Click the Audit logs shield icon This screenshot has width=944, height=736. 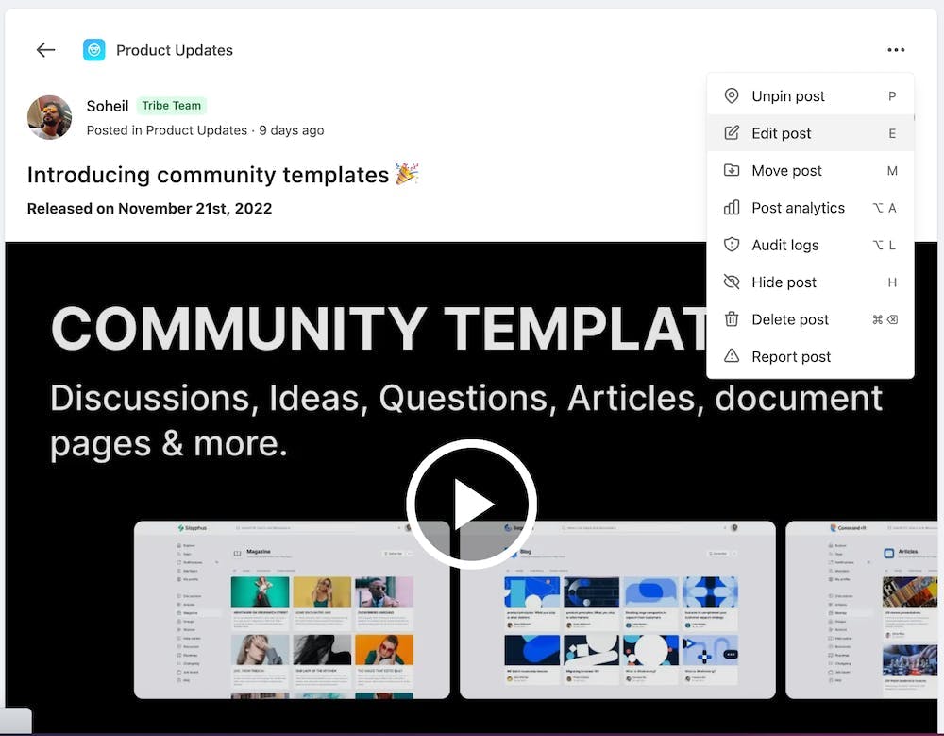[x=732, y=245]
